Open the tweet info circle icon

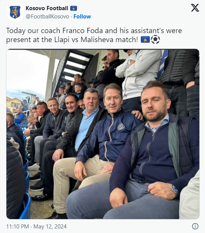tap(195, 226)
